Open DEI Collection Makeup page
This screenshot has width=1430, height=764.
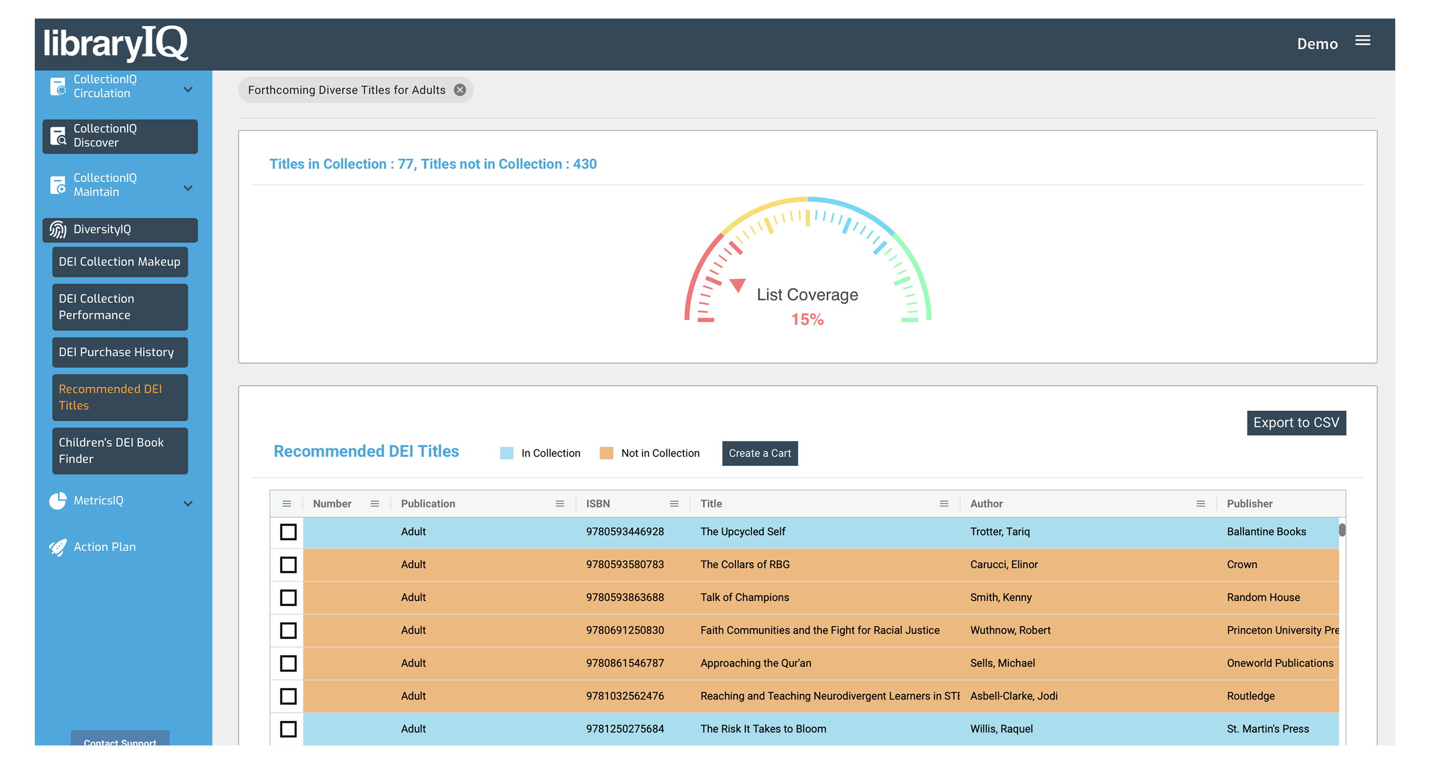point(120,262)
